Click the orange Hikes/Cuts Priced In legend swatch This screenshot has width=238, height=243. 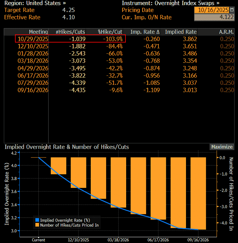[37, 225]
